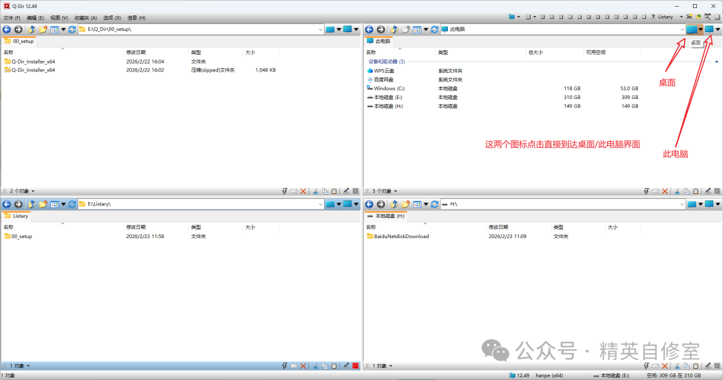This screenshot has height=380, width=723.
Task: Click Forward arrow in H:\ pane
Action: tap(380, 204)
